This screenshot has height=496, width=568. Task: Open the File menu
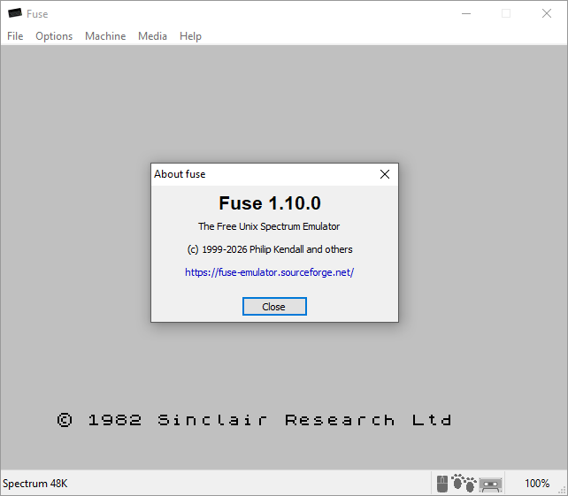(x=15, y=36)
